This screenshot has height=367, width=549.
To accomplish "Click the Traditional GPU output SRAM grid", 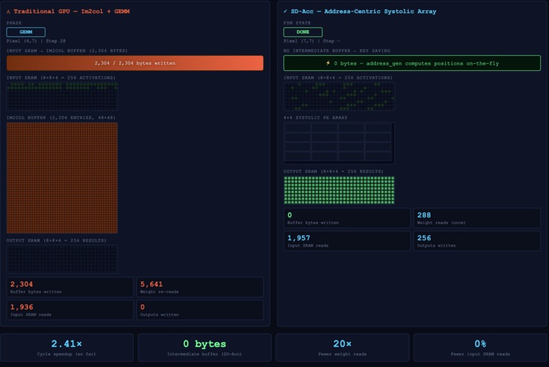I will (x=62, y=259).
